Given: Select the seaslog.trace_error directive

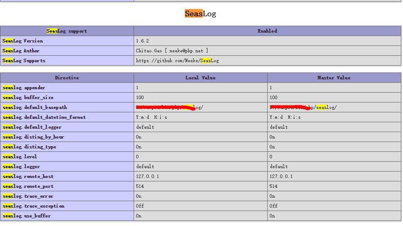Looking at the screenshot, I should (x=28, y=196).
